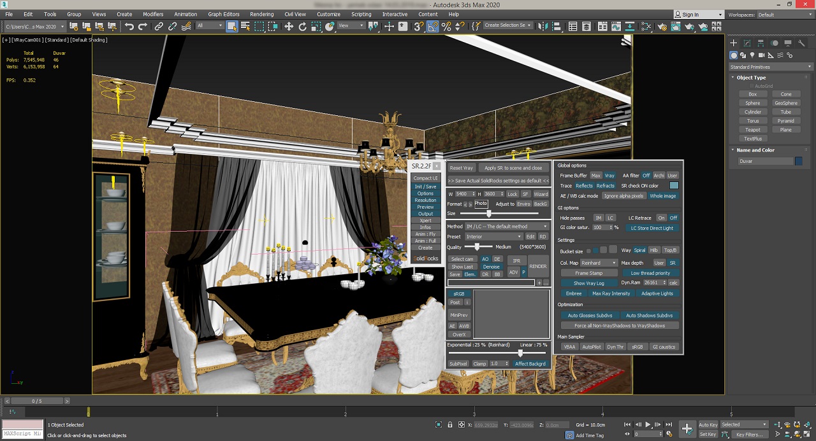Image resolution: width=816 pixels, height=441 pixels.
Task: Turn LC Retrace On
Action: [661, 218]
